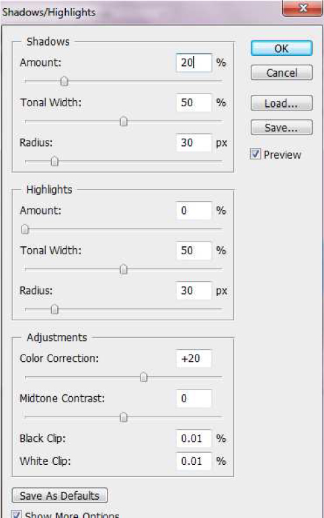Uncheck Show More Options checkbox

16,514
